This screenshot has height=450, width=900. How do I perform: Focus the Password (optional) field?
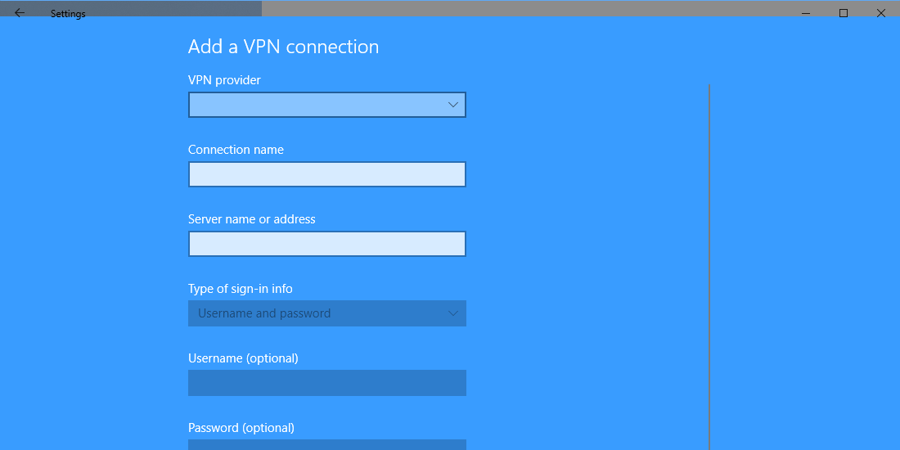pos(326,444)
